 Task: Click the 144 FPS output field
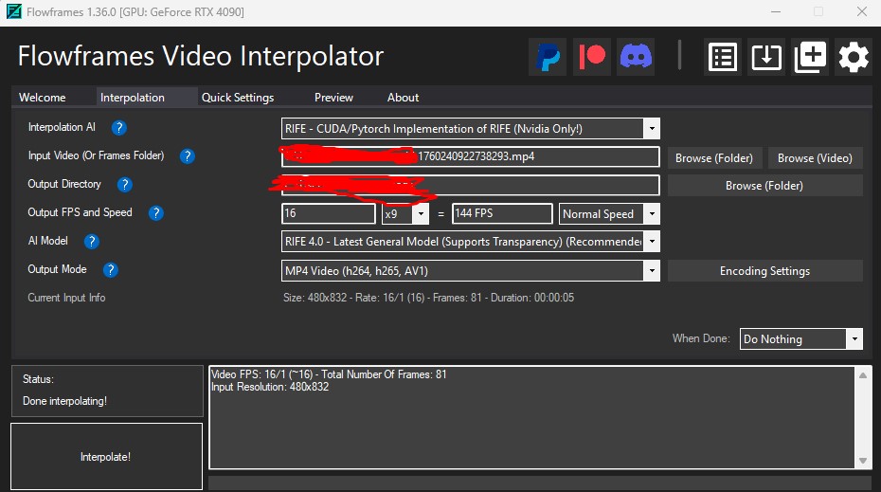(502, 213)
